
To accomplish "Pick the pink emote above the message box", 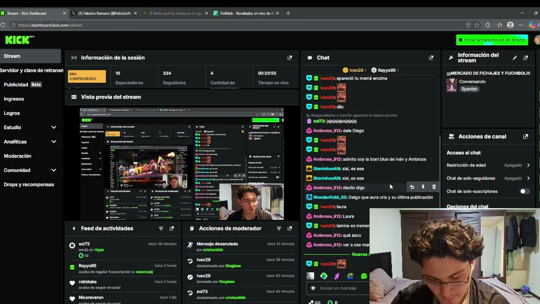I will click(x=337, y=276).
